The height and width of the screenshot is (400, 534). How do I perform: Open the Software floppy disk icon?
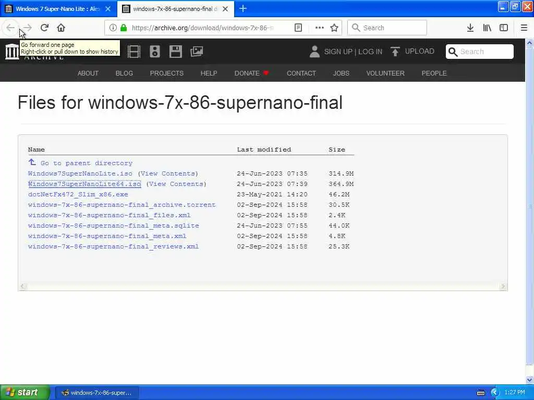176,52
